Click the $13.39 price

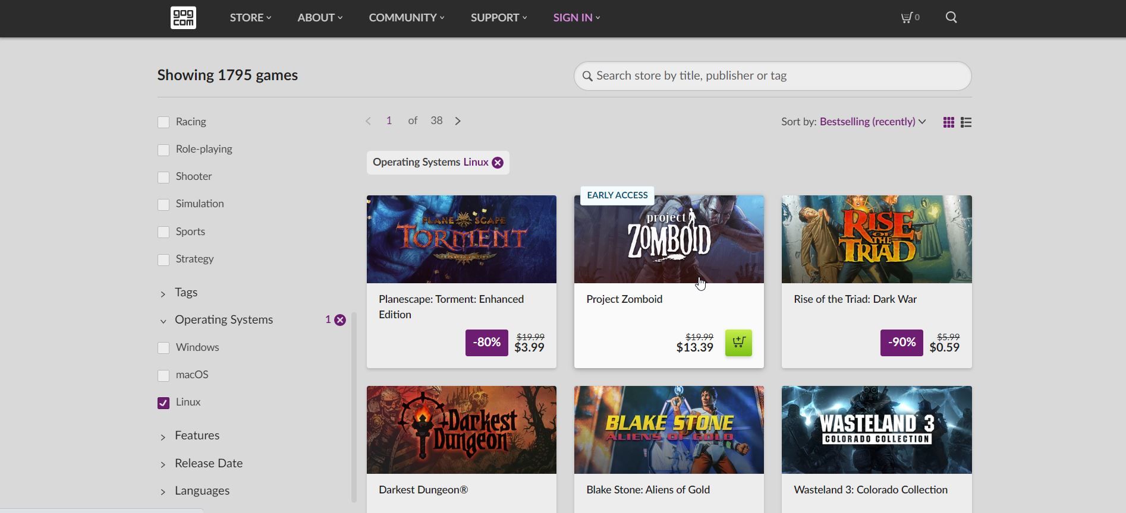tap(694, 348)
